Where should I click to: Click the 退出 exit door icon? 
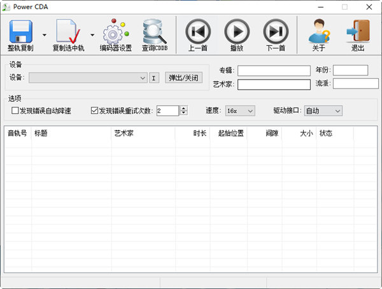pyautogui.click(x=358, y=31)
